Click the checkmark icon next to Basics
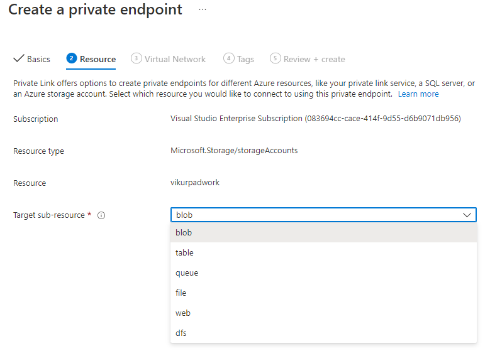Image resolution: width=490 pixels, height=356 pixels. pyautogui.click(x=18, y=59)
